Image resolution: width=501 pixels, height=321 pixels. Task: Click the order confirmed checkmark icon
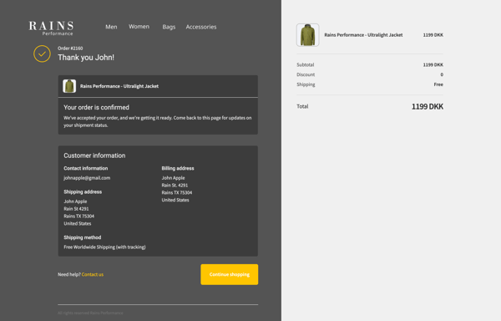[x=42, y=53]
